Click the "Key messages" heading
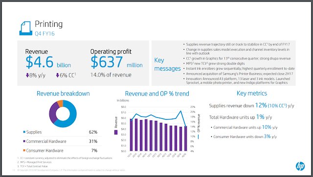313x177 pixels. [167, 64]
